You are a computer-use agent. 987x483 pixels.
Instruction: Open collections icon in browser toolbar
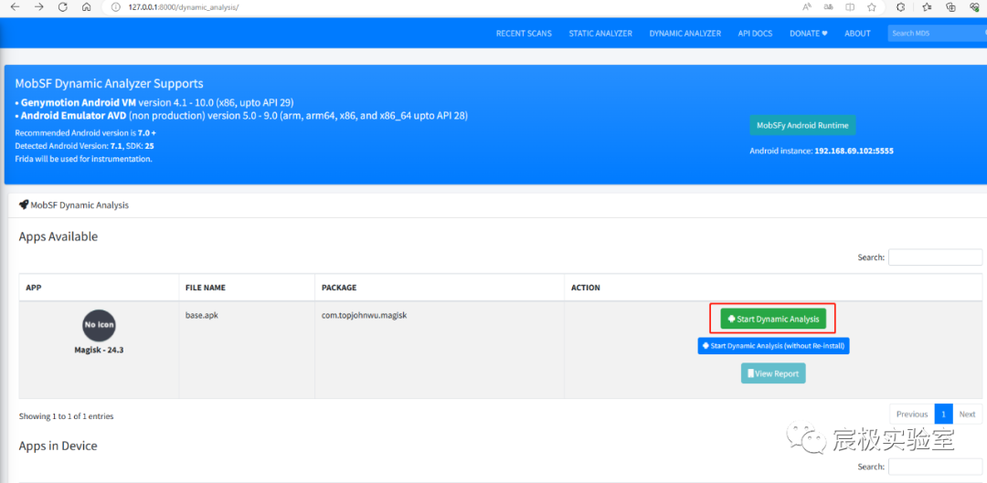point(951,7)
